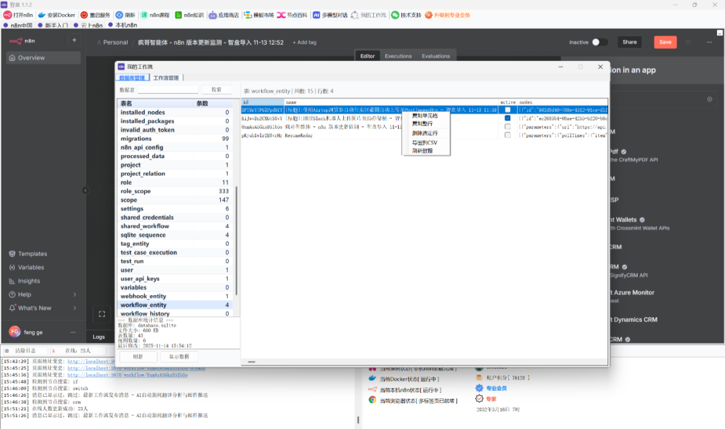
Task: Switch to the Executions tab
Action: coord(398,56)
